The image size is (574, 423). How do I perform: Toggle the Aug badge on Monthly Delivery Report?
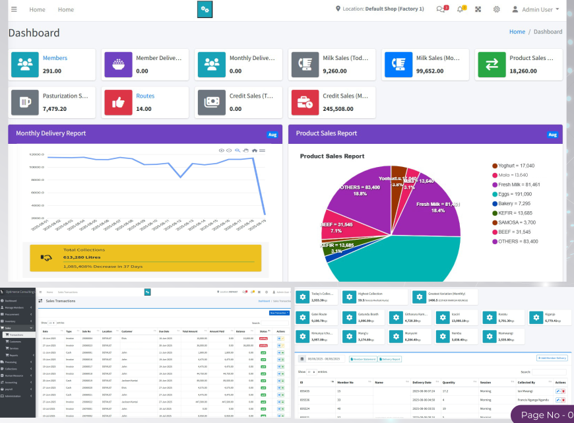coord(272,134)
